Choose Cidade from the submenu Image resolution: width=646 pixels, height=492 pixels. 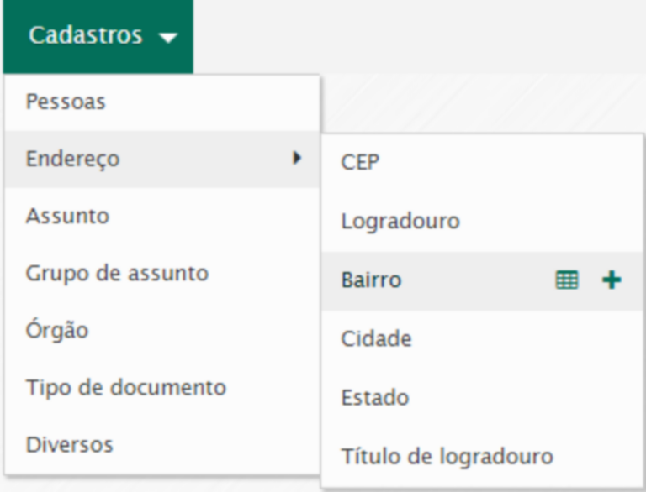(376, 339)
